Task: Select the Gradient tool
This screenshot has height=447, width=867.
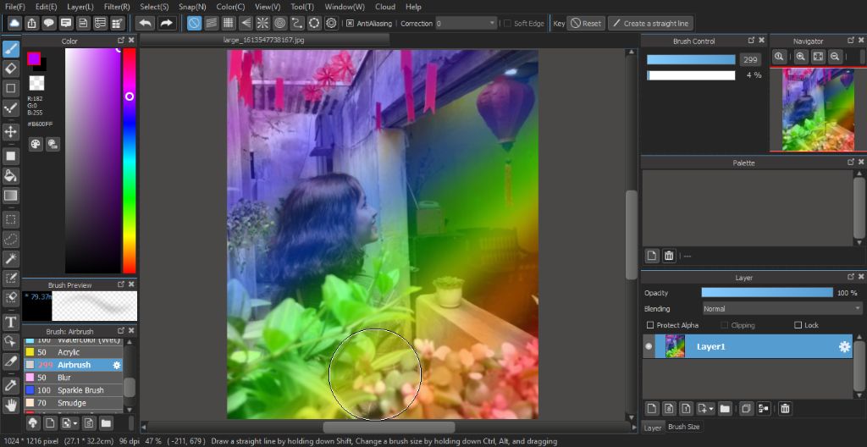Action: pos(10,195)
